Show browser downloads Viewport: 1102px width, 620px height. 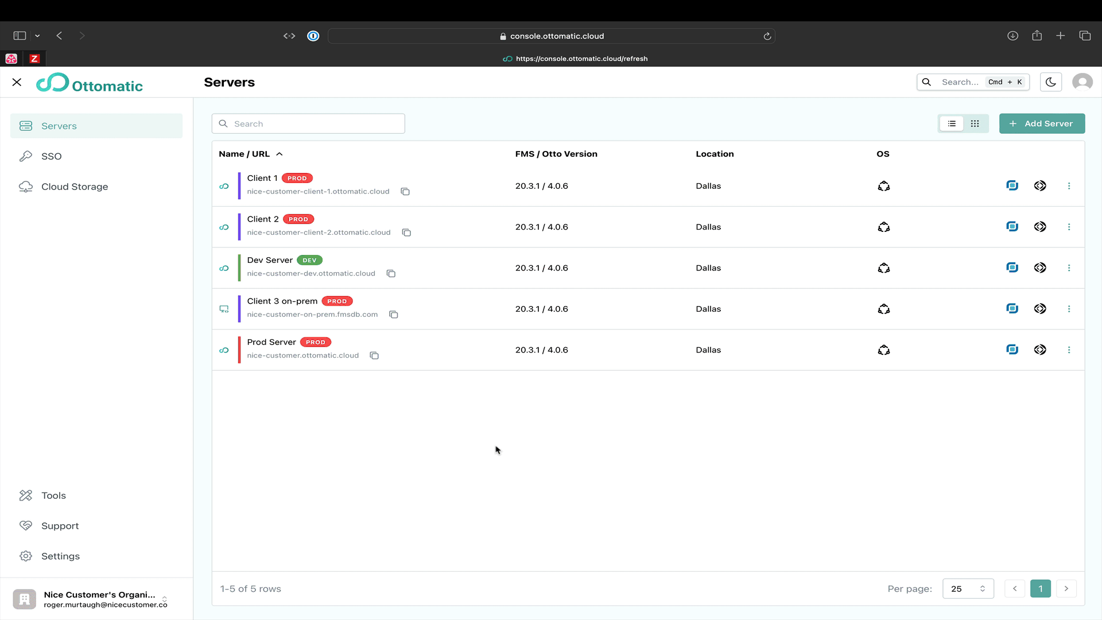click(x=1013, y=36)
